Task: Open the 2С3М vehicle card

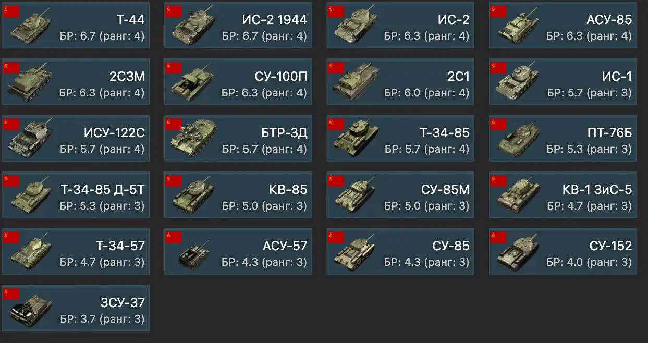Action: (x=76, y=82)
